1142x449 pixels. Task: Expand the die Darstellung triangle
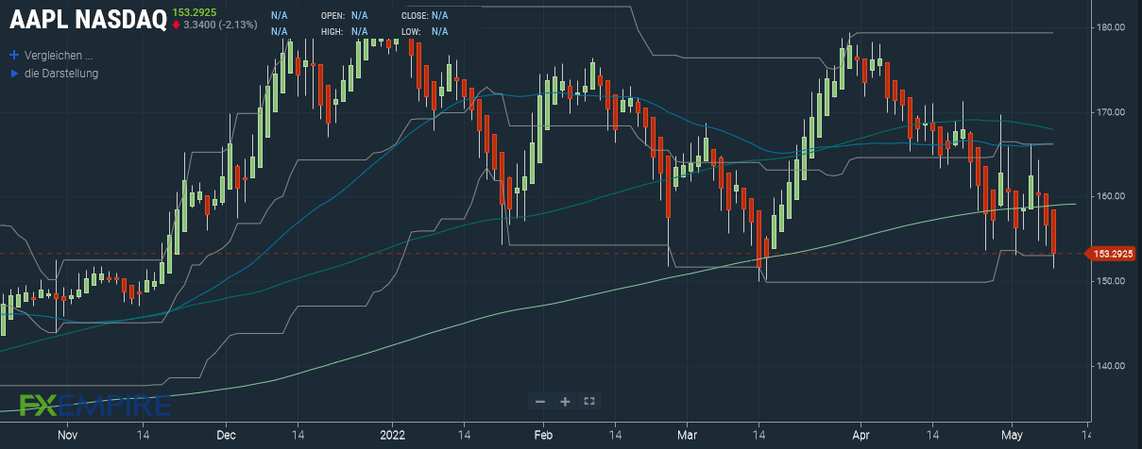coord(14,73)
